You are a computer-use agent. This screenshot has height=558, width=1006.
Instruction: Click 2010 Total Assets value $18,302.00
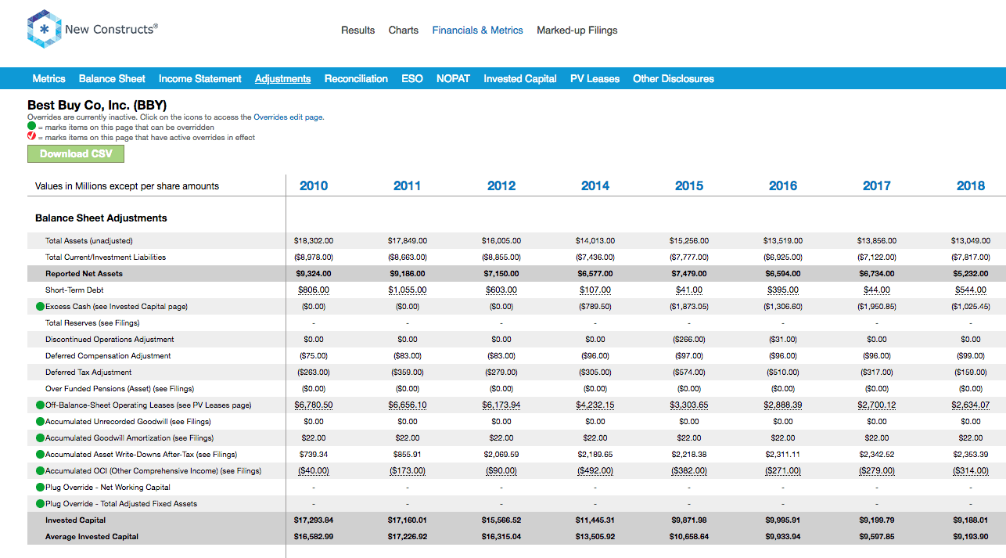[x=314, y=241]
